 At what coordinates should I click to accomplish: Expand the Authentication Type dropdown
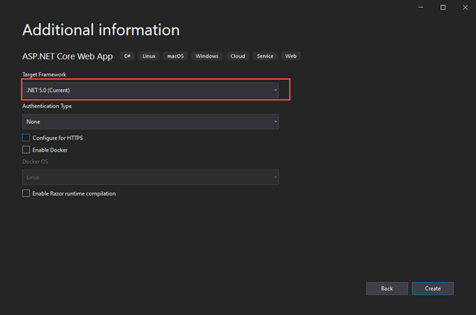(150, 122)
